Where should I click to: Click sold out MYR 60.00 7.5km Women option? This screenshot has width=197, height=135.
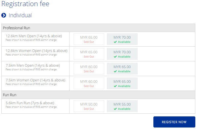[x=89, y=83]
